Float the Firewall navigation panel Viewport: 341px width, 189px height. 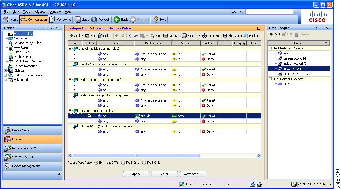tap(46, 28)
